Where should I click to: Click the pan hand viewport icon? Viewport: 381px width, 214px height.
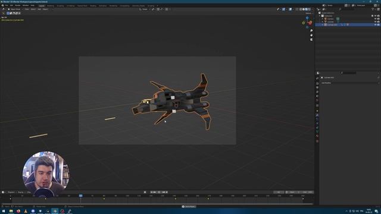pos(311,35)
